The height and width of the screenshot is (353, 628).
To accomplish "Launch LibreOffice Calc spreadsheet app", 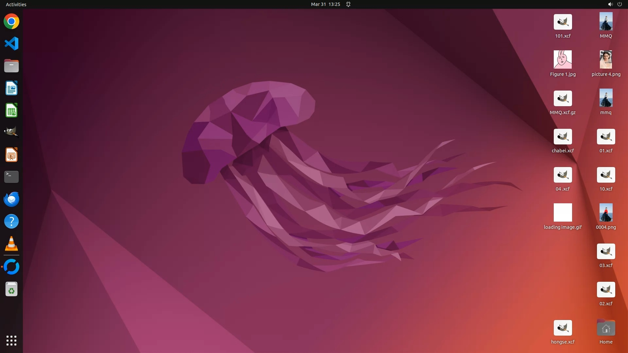I will coord(11,110).
